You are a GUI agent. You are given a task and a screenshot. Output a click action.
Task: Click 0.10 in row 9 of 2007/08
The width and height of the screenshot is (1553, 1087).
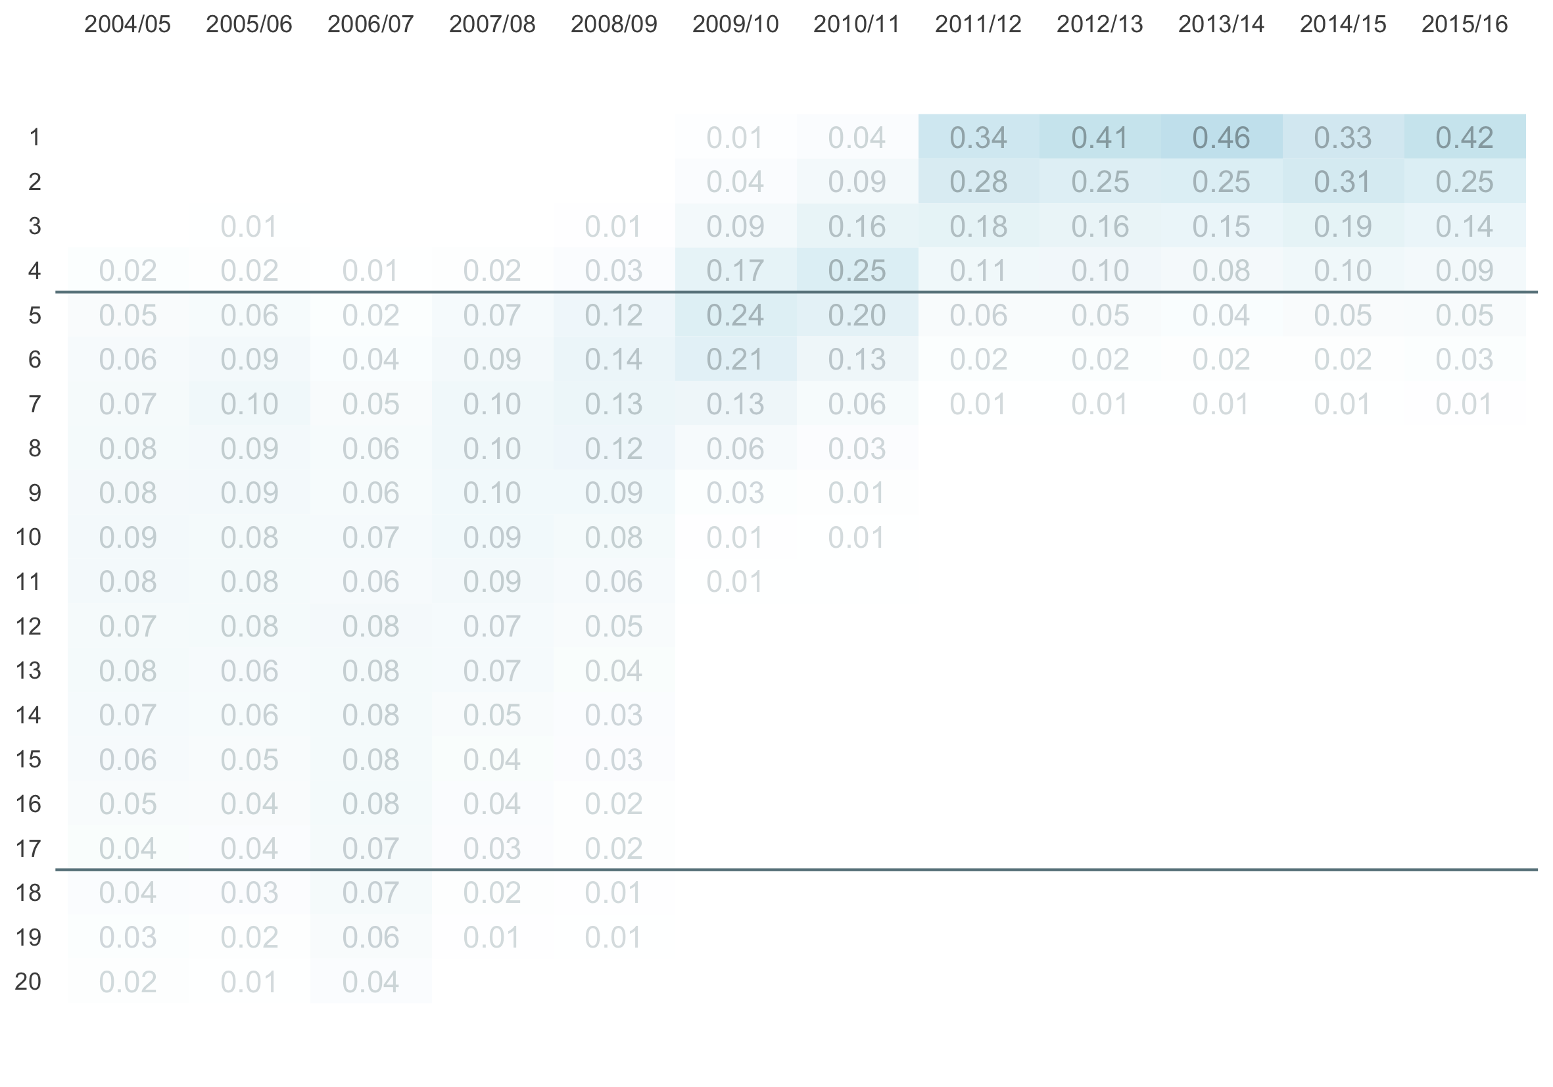(x=492, y=493)
